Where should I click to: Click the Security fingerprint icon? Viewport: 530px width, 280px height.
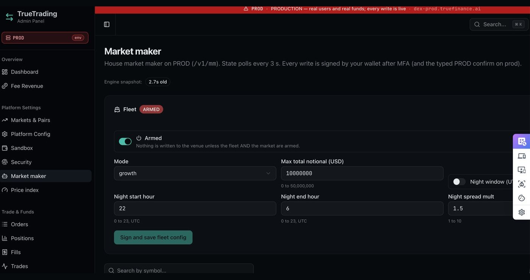click(x=5, y=162)
